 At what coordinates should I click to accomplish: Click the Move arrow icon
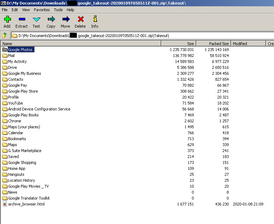[x=66, y=19]
